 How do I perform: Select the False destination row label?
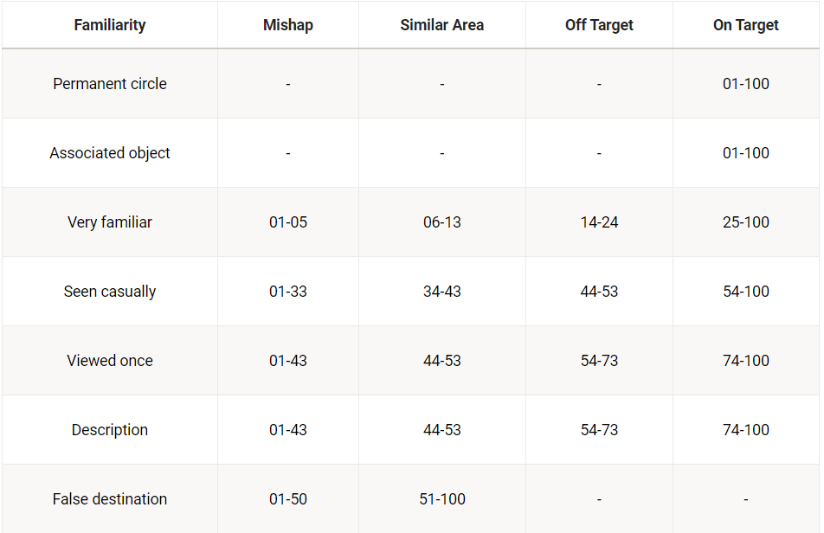pyautogui.click(x=110, y=499)
